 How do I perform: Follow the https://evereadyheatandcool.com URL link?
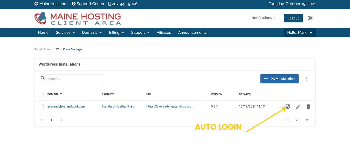coord(170,106)
